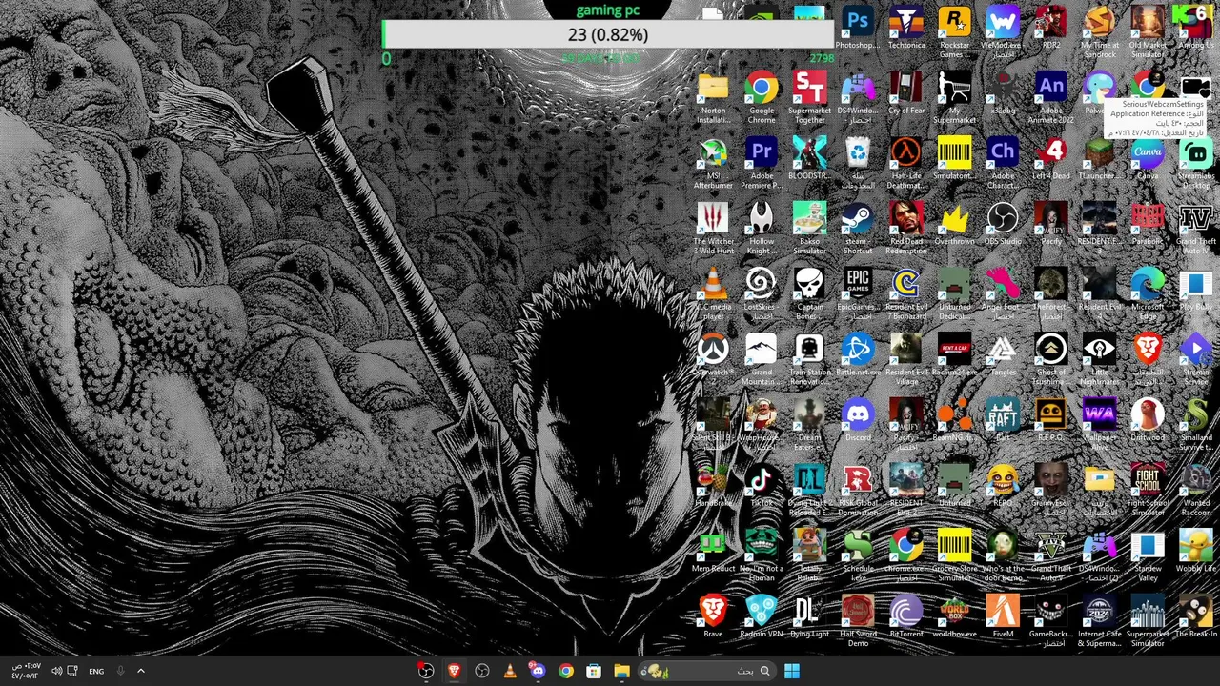This screenshot has height=686, width=1220.
Task: Open the Windows Start button
Action: 791,671
